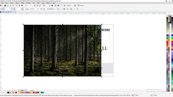The height and width of the screenshot is (97, 173).
Task: Switch to the Page 2 tab
Action: pyautogui.click(x=32, y=91)
